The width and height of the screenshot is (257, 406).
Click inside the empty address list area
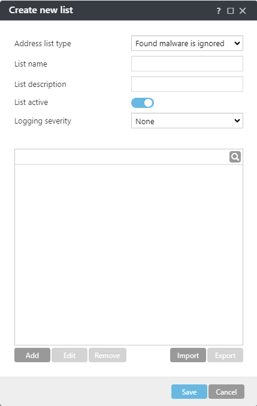(x=129, y=255)
